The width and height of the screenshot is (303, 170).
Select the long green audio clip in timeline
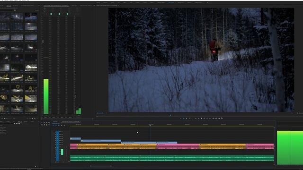[172, 158]
